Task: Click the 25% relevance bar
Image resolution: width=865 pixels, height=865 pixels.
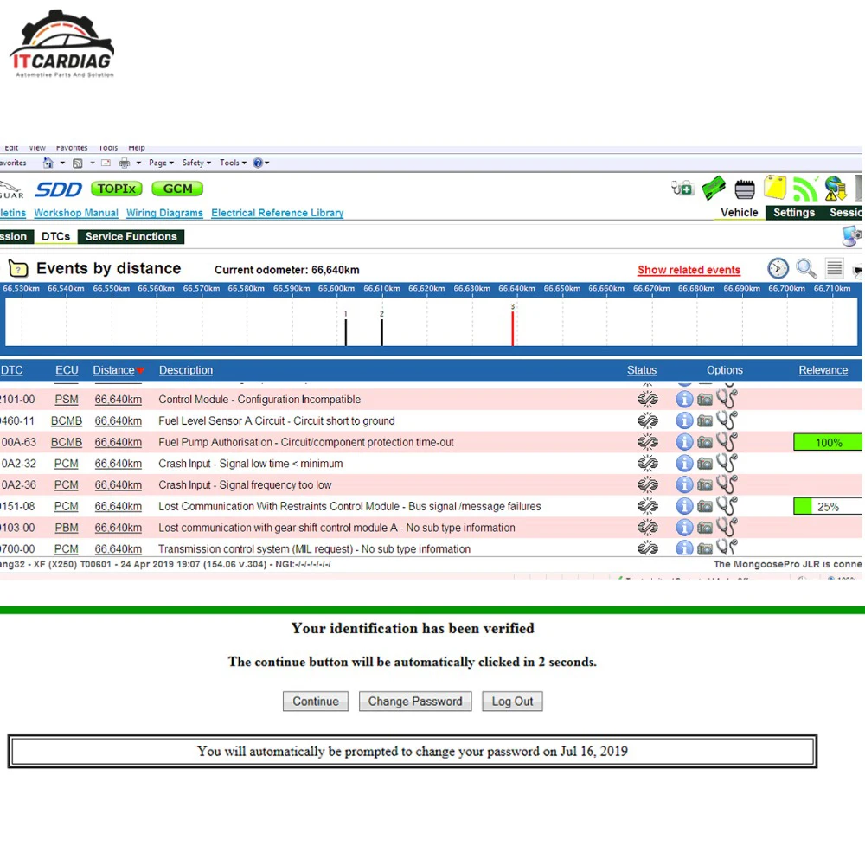Action: click(x=828, y=506)
